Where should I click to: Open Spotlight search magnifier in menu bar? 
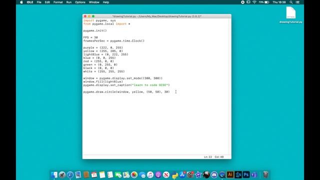[x=291, y=2]
